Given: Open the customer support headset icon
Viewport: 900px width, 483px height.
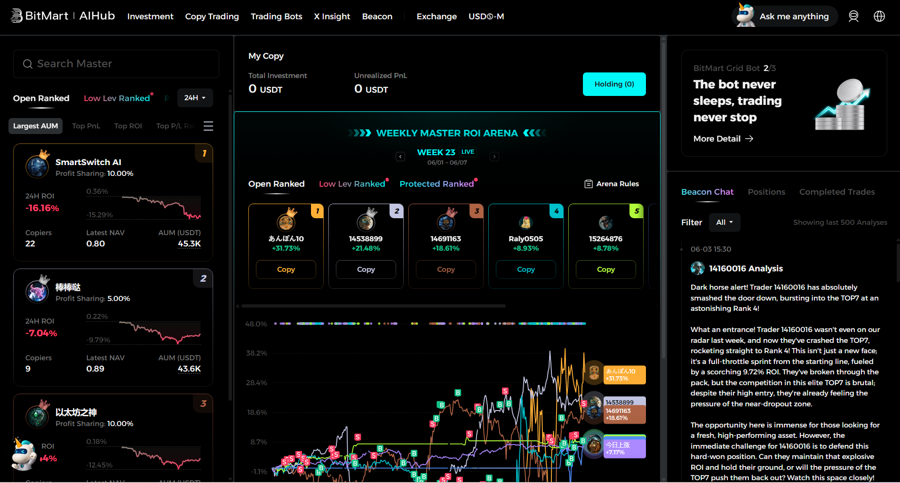Looking at the screenshot, I should click(853, 16).
